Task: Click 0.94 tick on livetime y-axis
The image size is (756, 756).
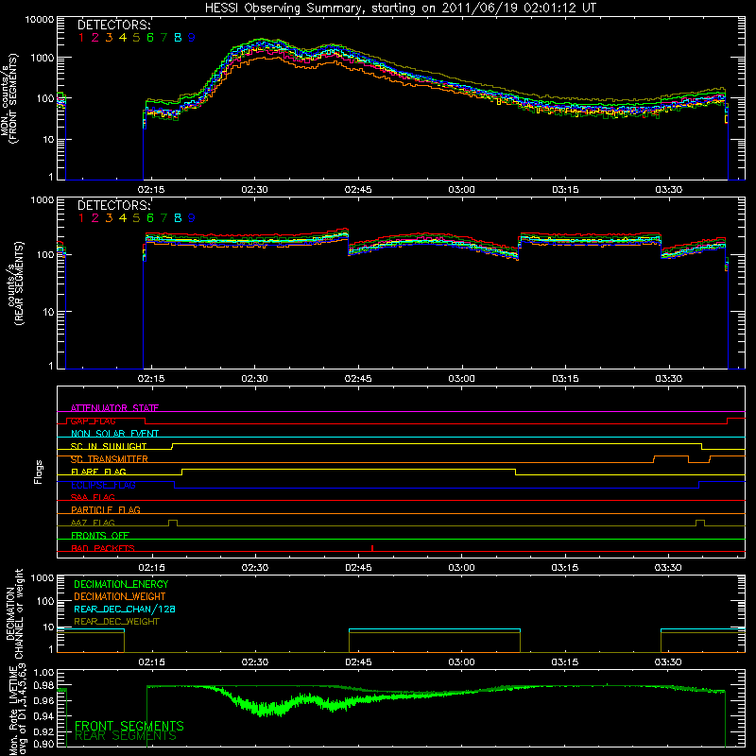Action: [x=43, y=716]
